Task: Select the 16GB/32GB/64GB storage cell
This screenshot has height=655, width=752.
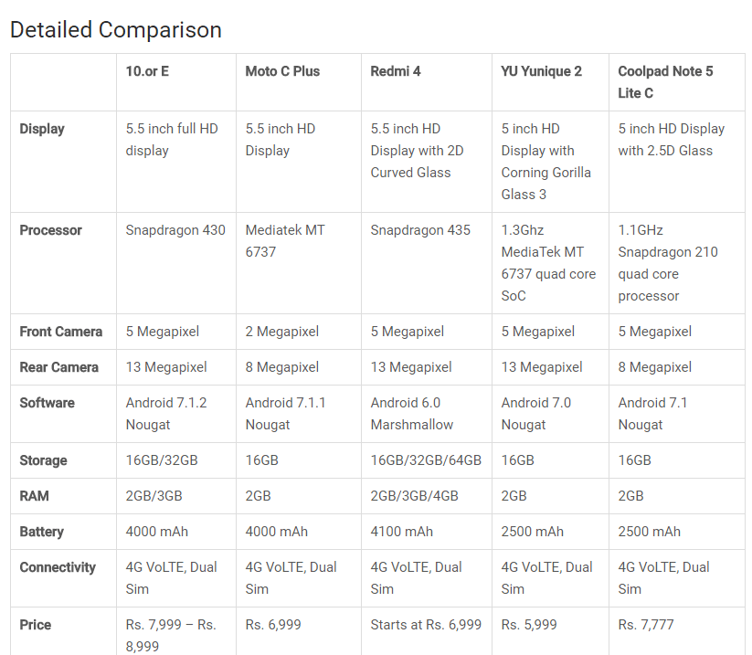Action: tap(426, 460)
